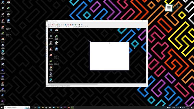The width and height of the screenshot is (194, 109).
Task: Open Task View from the taskbar
Action: click(x=35, y=107)
